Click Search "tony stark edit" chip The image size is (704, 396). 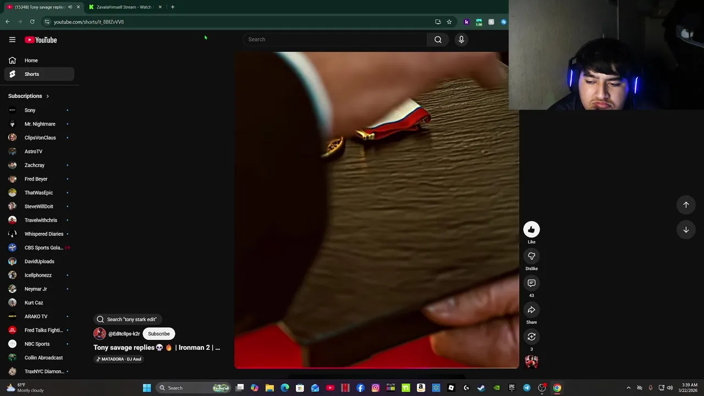(127, 320)
